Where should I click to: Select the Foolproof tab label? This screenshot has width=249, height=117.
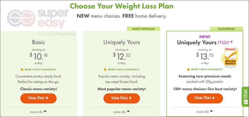point(227,29)
